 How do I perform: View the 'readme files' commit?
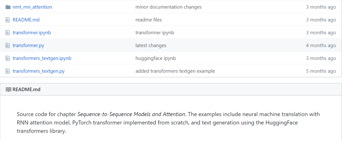coord(149,20)
